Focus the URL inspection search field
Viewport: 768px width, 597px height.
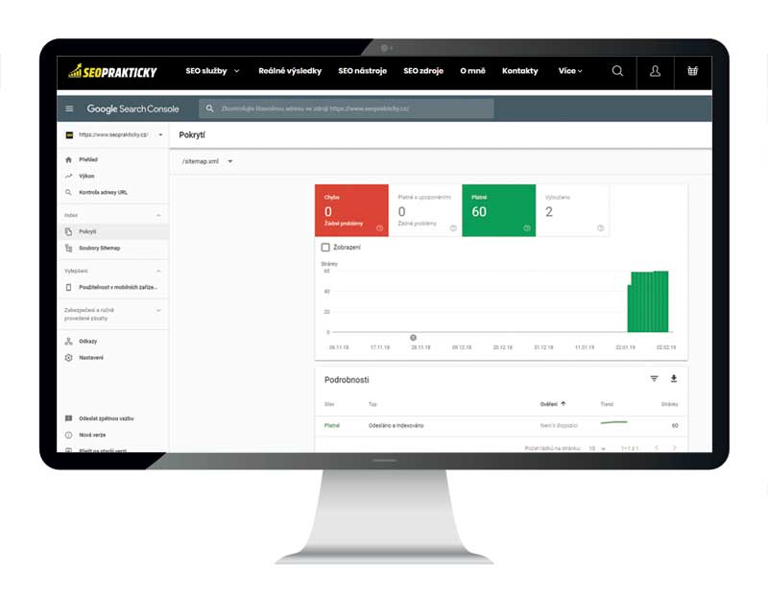click(x=347, y=108)
